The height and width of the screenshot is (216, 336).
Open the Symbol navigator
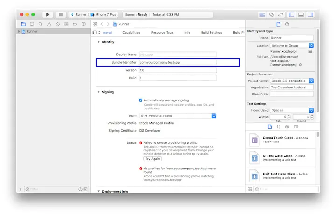pyautogui.click(x=32, y=24)
